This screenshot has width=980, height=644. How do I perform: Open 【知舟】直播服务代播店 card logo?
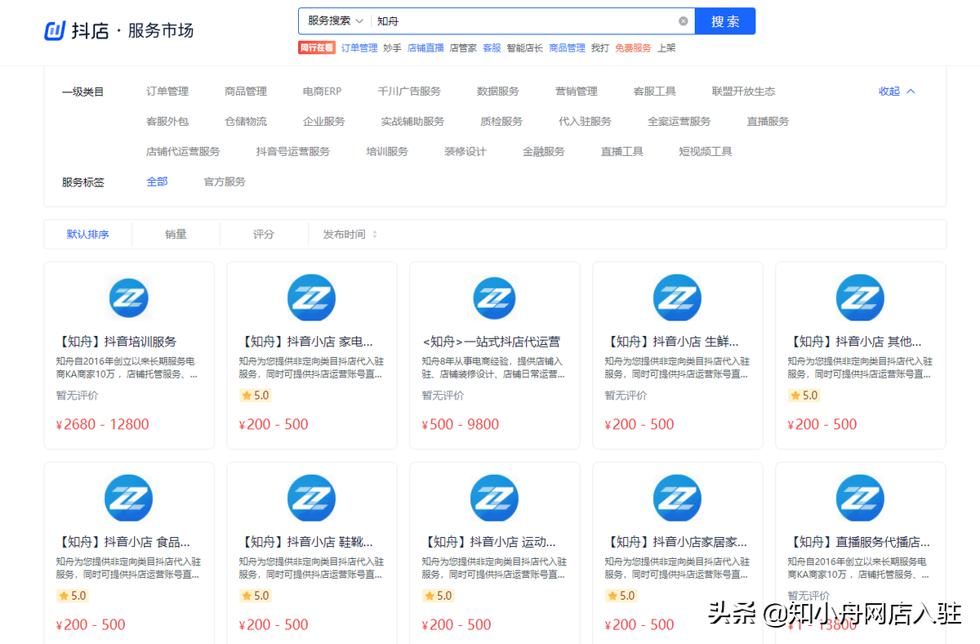click(861, 498)
